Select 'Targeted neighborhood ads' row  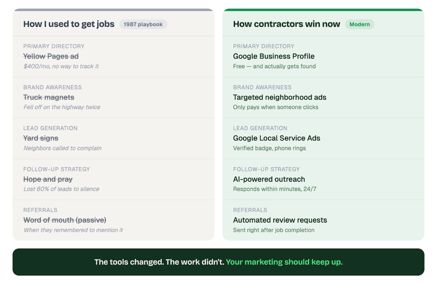pos(280,97)
